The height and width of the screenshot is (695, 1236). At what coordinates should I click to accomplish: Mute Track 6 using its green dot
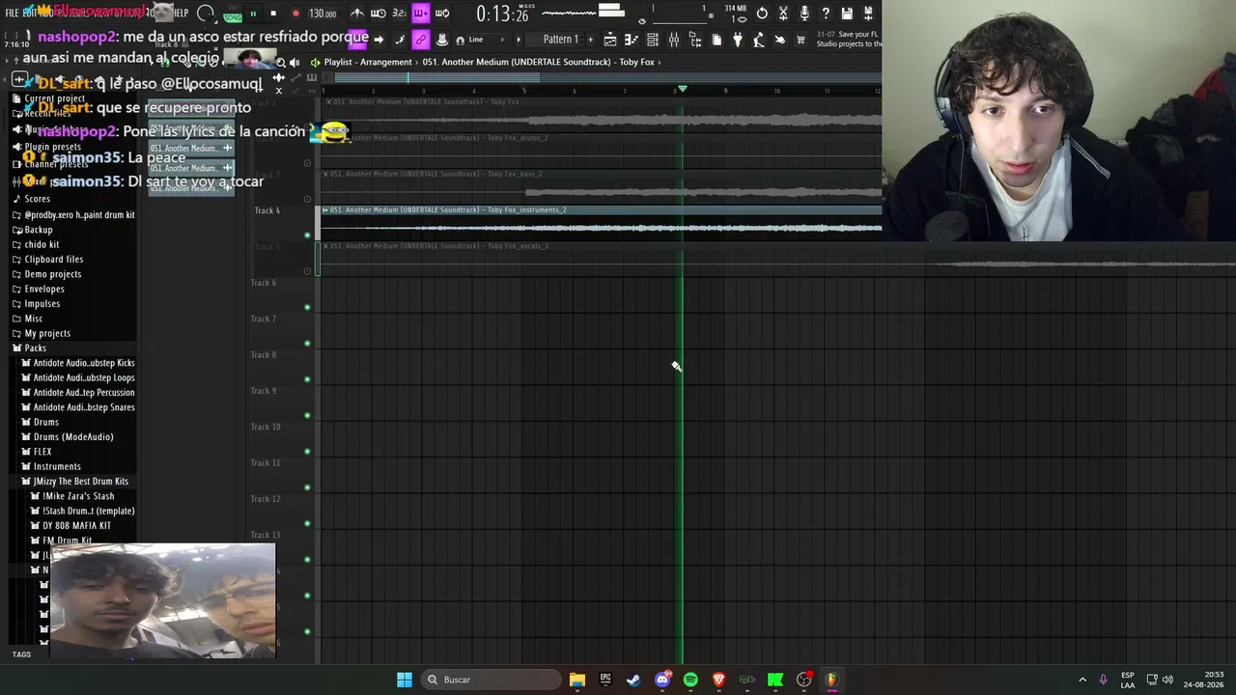(307, 307)
